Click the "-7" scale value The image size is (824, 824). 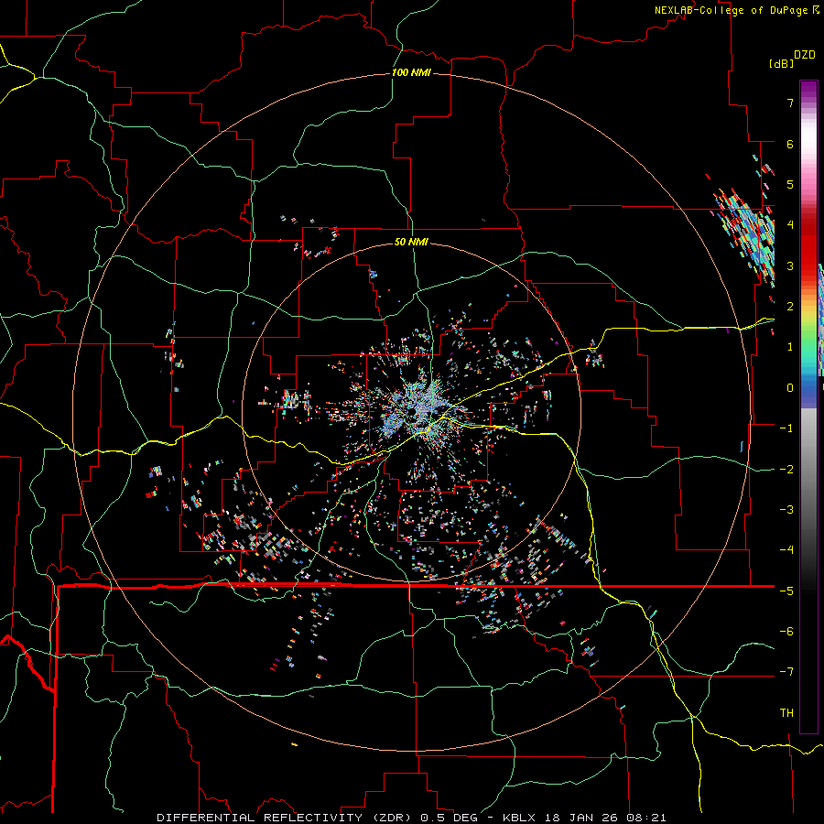click(x=786, y=672)
